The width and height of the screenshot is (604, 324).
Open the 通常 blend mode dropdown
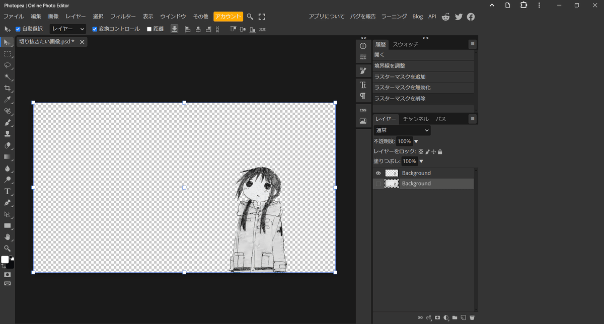click(x=402, y=130)
